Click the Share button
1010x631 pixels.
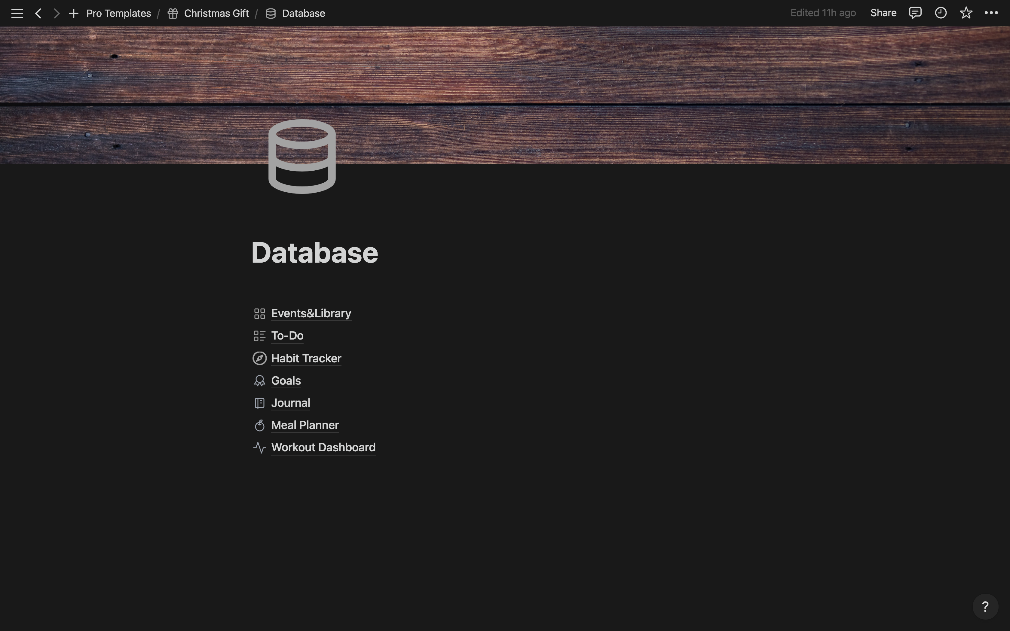point(883,13)
